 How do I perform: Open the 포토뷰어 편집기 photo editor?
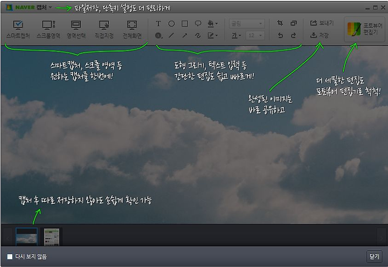point(364,29)
